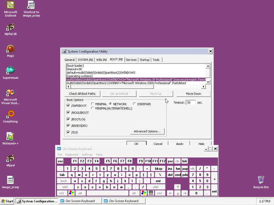The image size is (274, 205).
Task: Click the right arrow key on On-Screen Keyboard
Action: click(x=185, y=193)
